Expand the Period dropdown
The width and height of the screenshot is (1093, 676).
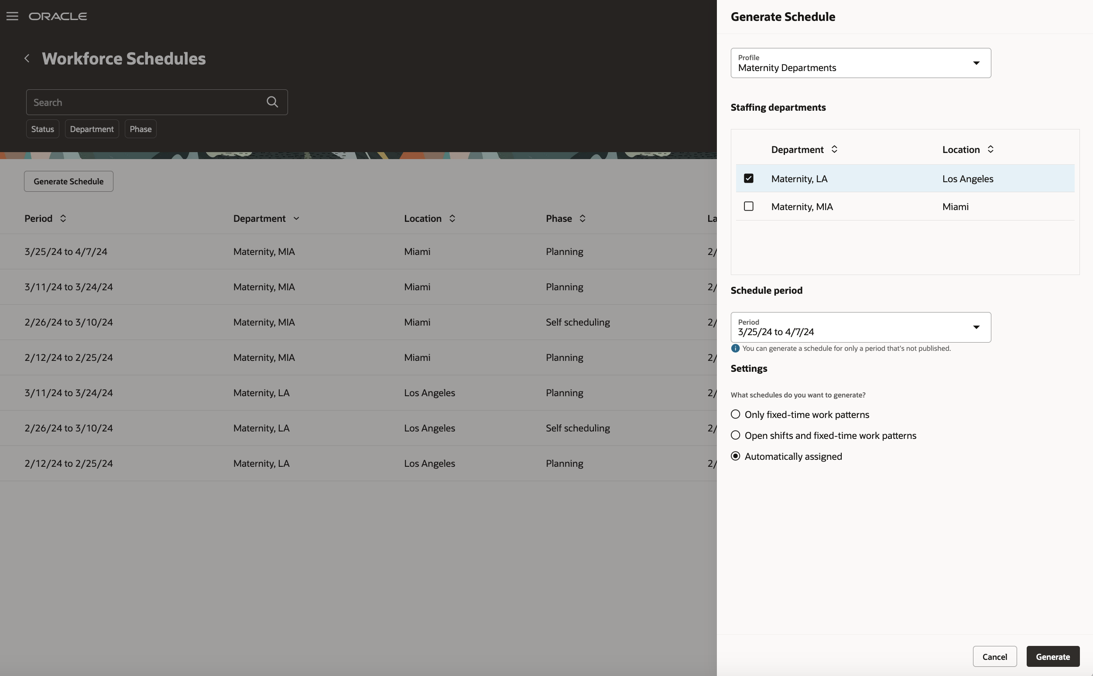pyautogui.click(x=976, y=327)
